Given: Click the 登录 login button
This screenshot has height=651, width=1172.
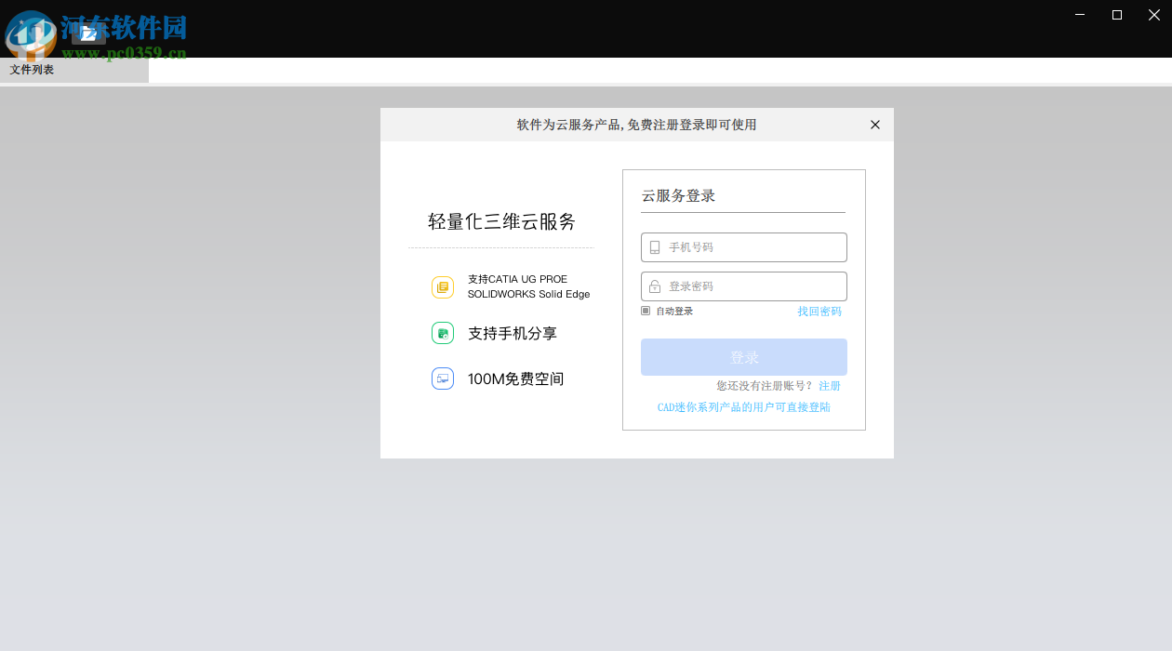Looking at the screenshot, I should click(x=743, y=356).
